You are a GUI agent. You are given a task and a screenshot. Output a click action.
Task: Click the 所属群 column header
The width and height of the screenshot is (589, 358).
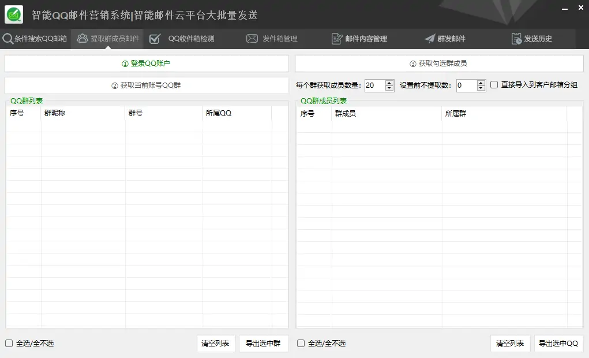pyautogui.click(x=504, y=114)
